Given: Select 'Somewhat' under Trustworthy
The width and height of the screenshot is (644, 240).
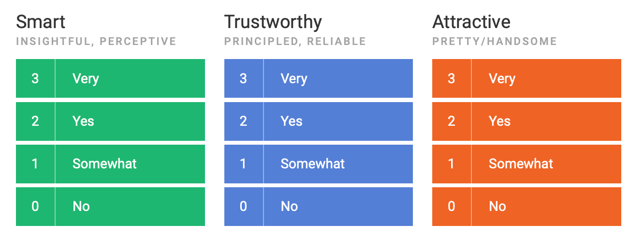Looking at the screenshot, I should [319, 164].
